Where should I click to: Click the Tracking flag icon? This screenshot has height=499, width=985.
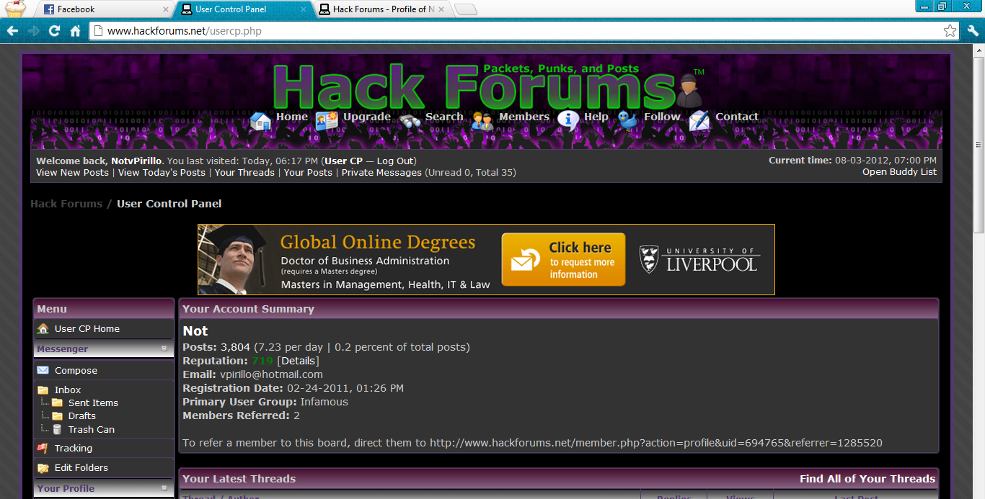[43, 448]
